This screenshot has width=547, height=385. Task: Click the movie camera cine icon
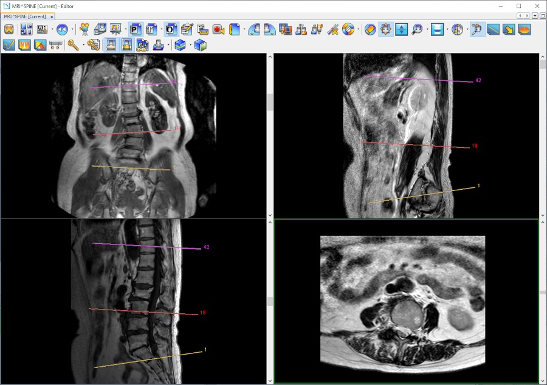(83, 29)
